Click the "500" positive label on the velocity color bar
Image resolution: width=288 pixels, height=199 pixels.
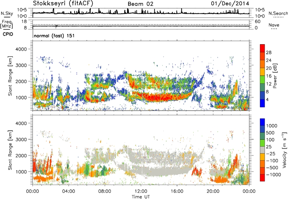[x=270, y=133]
